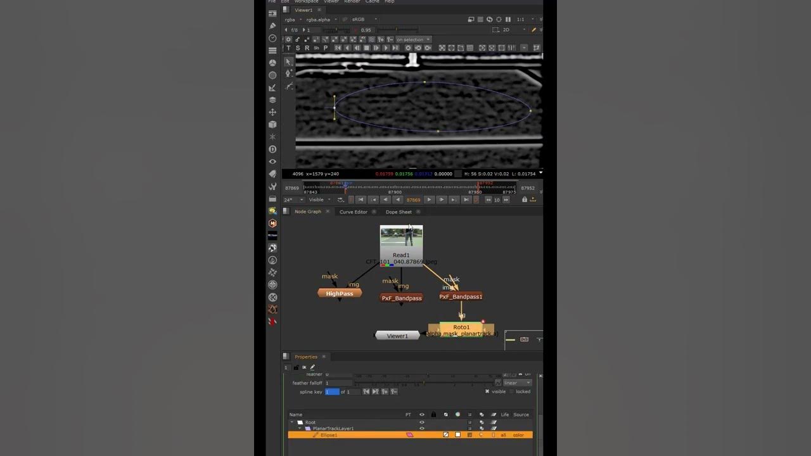Open the Cache menu
Viewport: 811px width, 456px height.
pyautogui.click(x=373, y=1)
